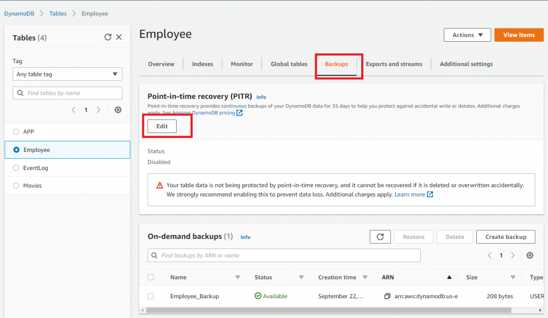Focus the Find backups by ARN field
Screen dimensions: 548x318
coord(284,255)
